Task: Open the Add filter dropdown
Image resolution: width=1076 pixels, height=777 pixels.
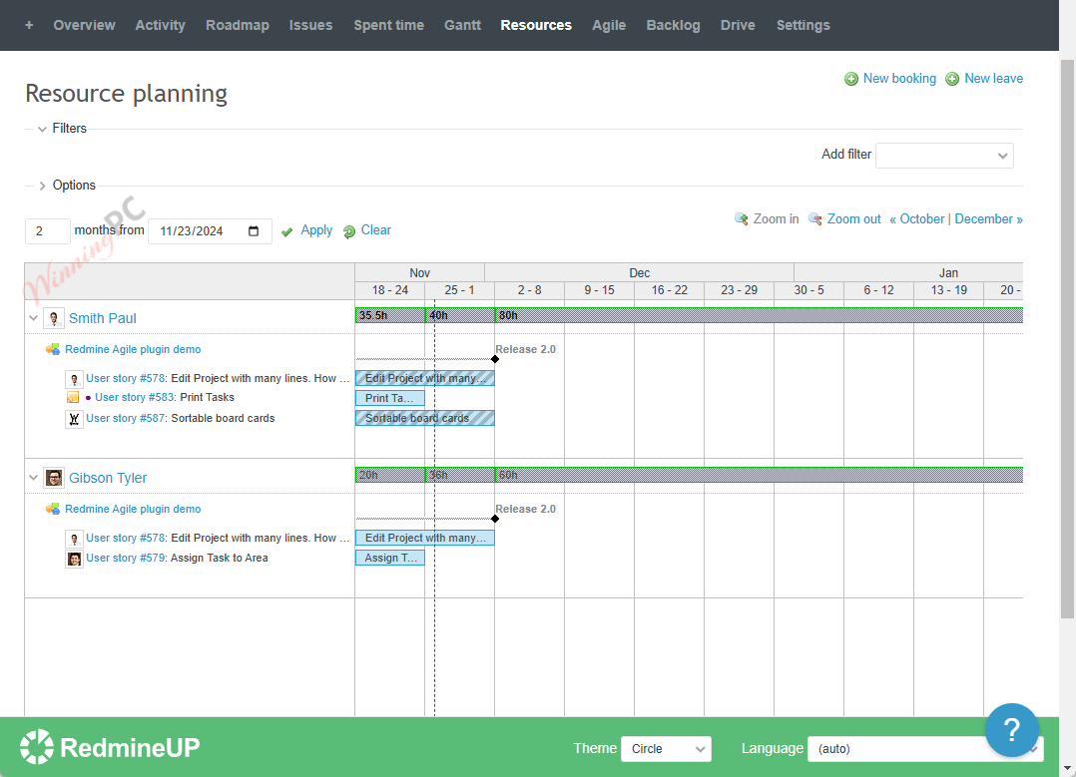Action: [944, 156]
